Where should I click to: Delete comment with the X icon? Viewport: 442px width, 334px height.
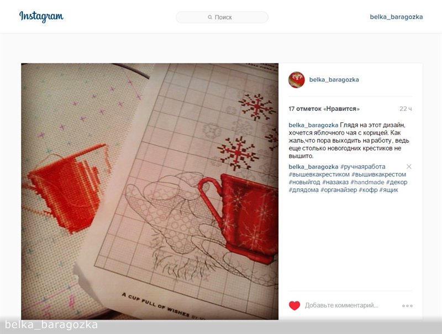409,166
